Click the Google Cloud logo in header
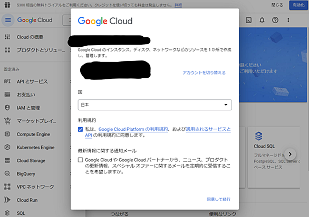This screenshot has height=217, width=309. [x=35, y=20]
